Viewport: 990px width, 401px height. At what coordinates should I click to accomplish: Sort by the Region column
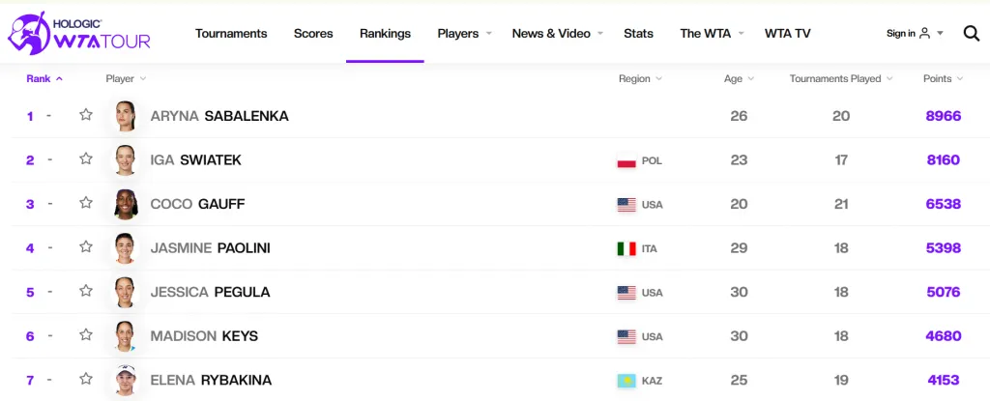click(640, 79)
